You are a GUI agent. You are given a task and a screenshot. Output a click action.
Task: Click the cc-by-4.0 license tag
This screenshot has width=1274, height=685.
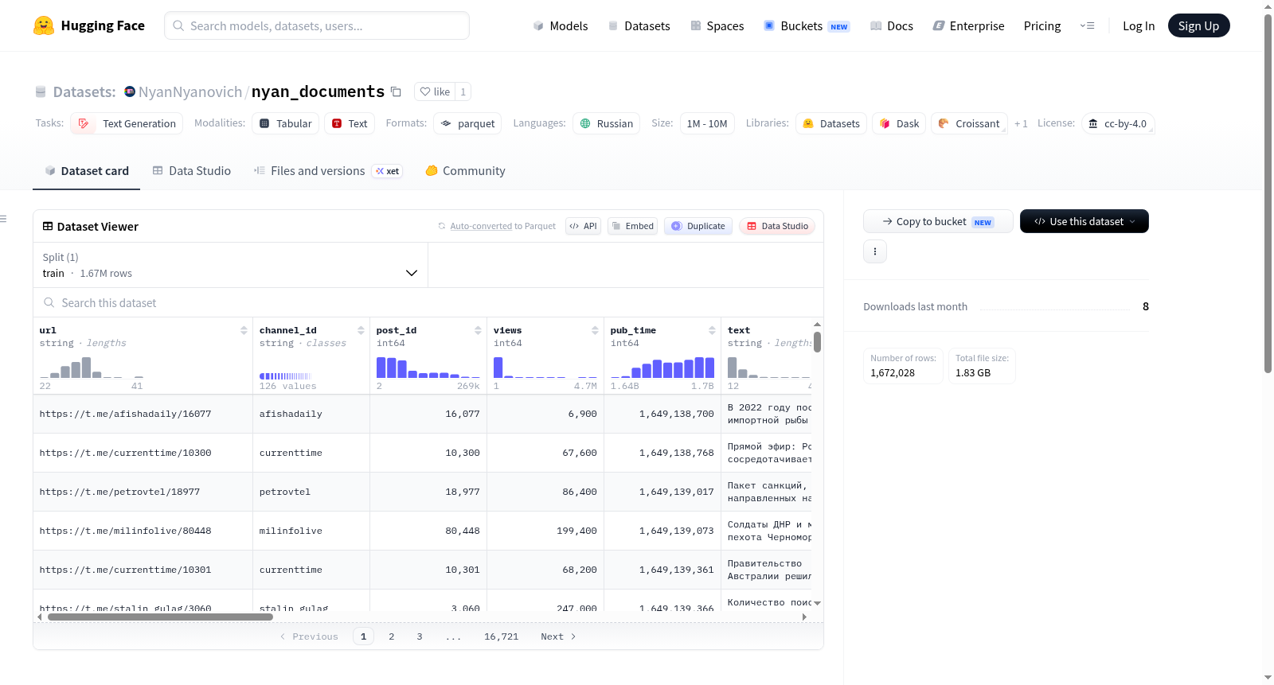pyautogui.click(x=1118, y=123)
